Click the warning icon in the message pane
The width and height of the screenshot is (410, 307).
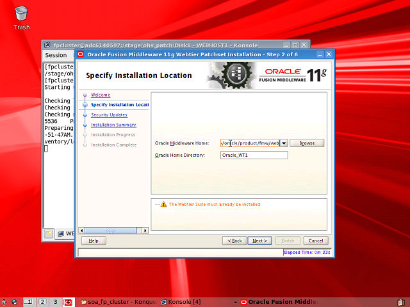tap(163, 204)
